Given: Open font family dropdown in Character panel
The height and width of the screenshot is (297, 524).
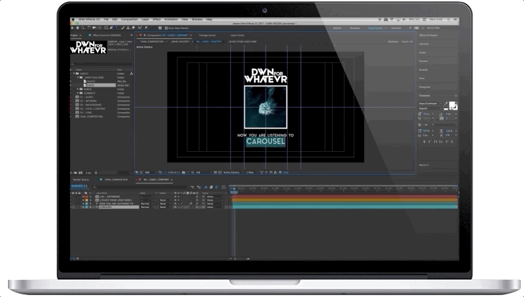Looking at the screenshot, I should 430,104.
